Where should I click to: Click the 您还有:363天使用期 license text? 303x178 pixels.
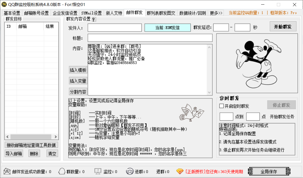[x=224, y=171]
